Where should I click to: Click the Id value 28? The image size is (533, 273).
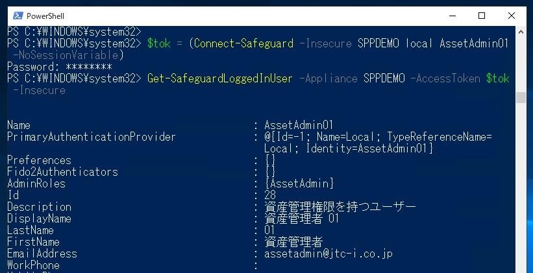coord(270,195)
